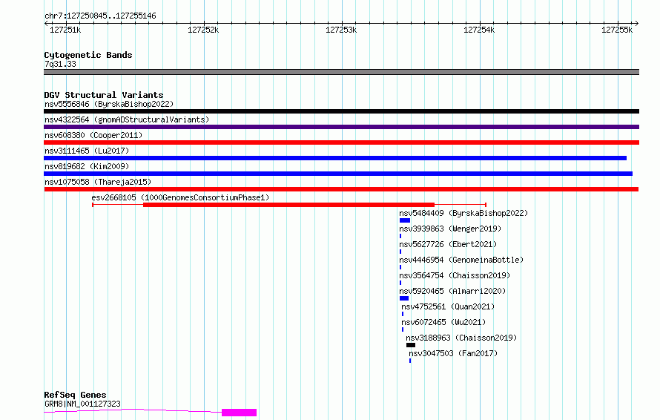
Task: Click the esv2668105 (1000GenomesConsortiumPhase1) label
Action: coord(180,197)
